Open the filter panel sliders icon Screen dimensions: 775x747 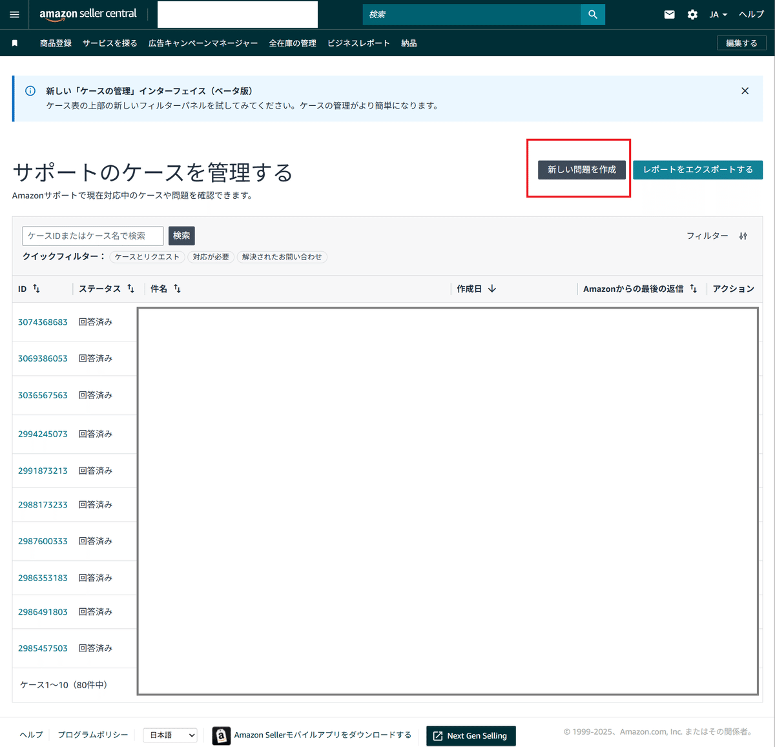(743, 236)
